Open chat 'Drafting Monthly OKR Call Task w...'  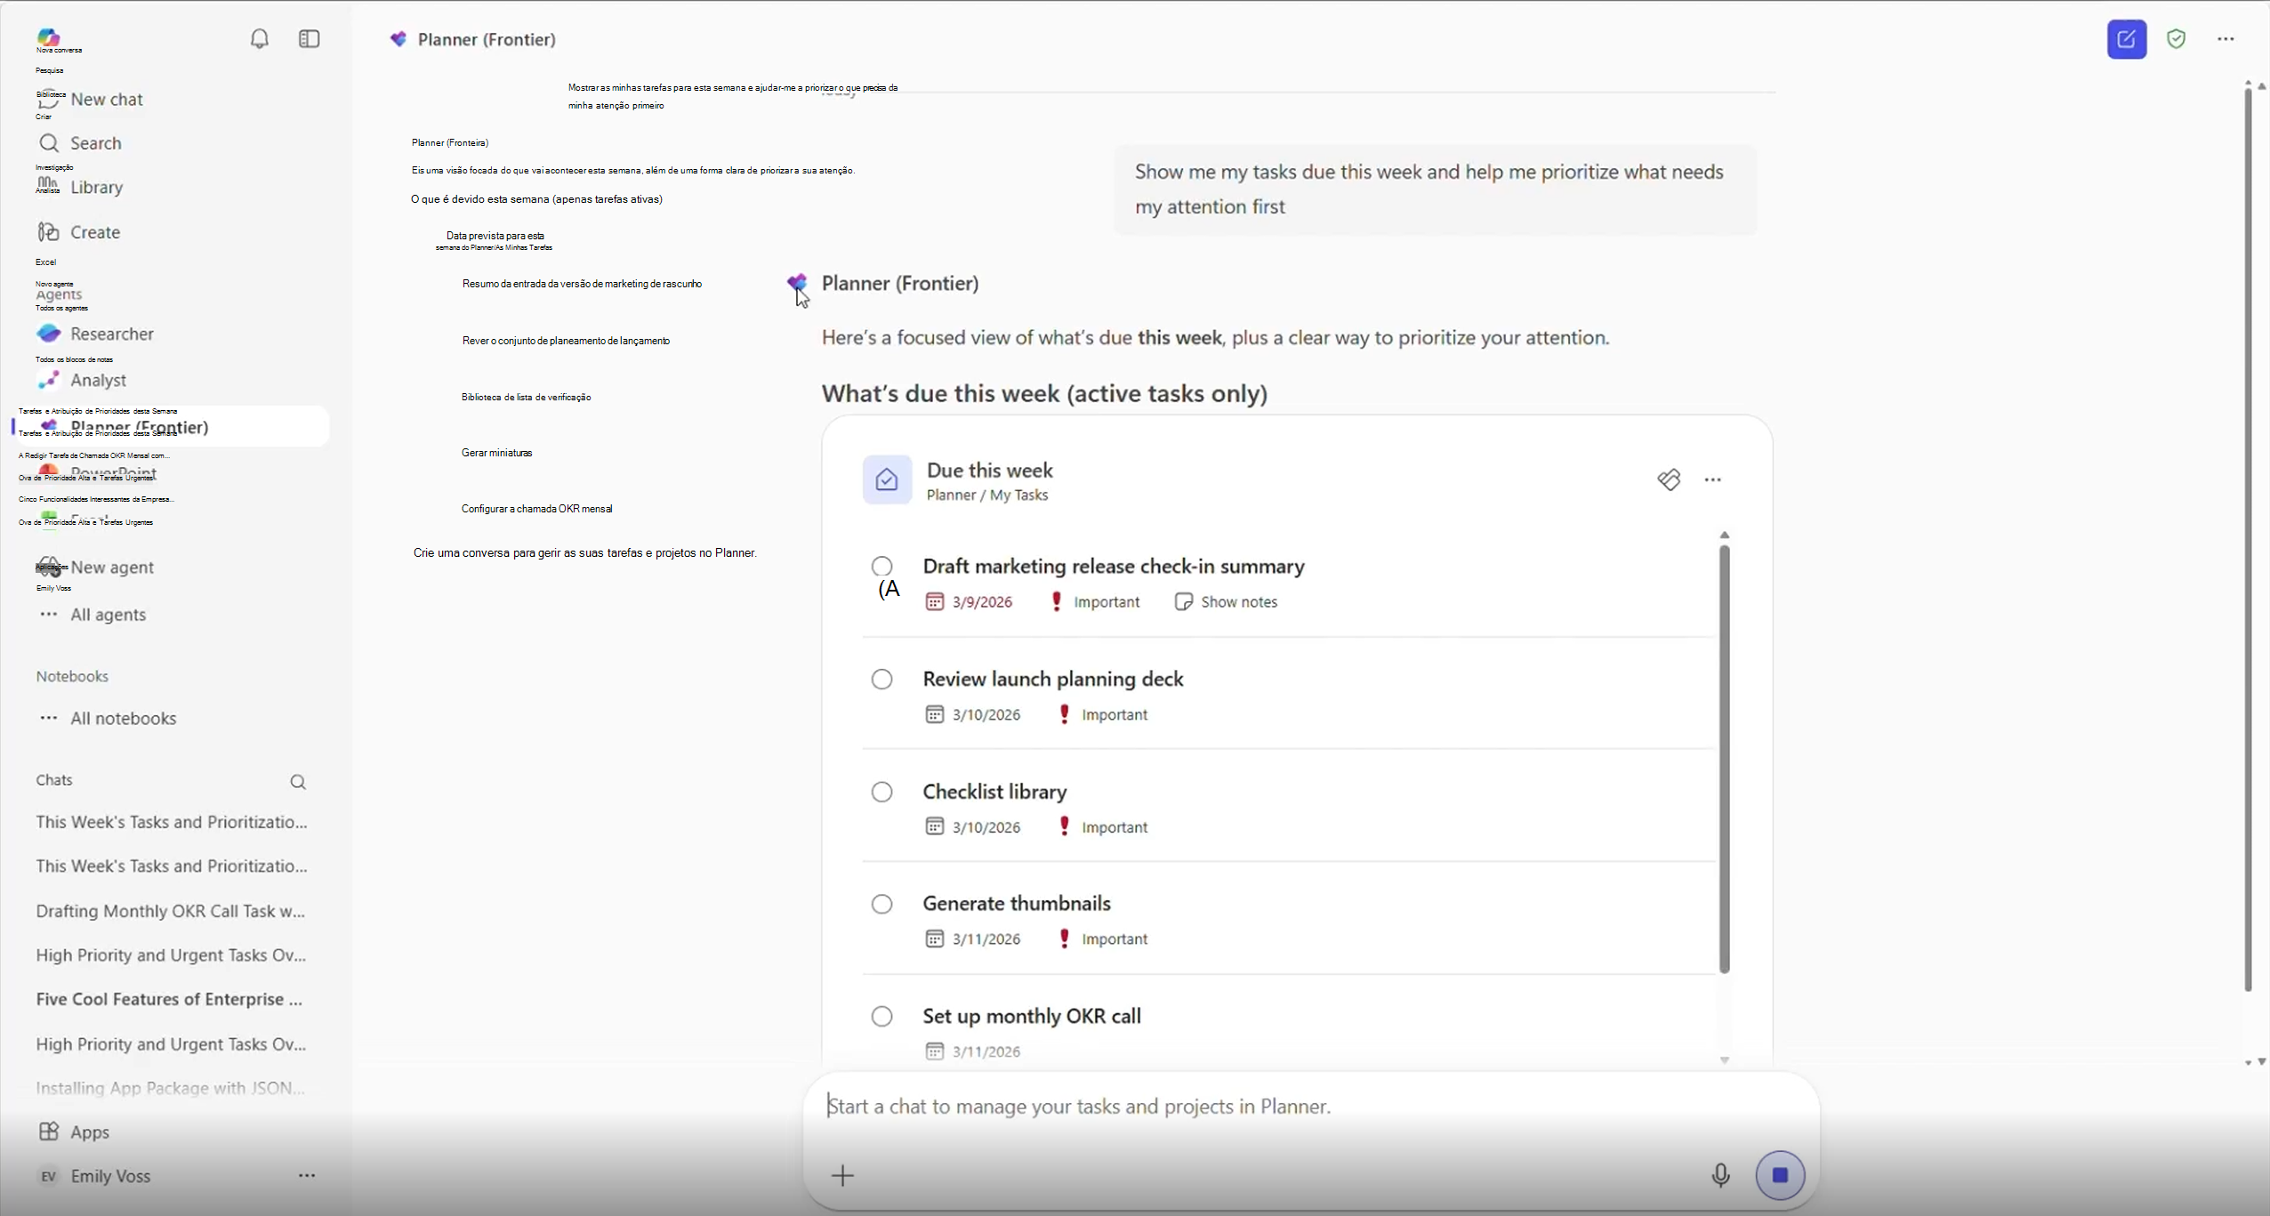pyautogui.click(x=171, y=911)
